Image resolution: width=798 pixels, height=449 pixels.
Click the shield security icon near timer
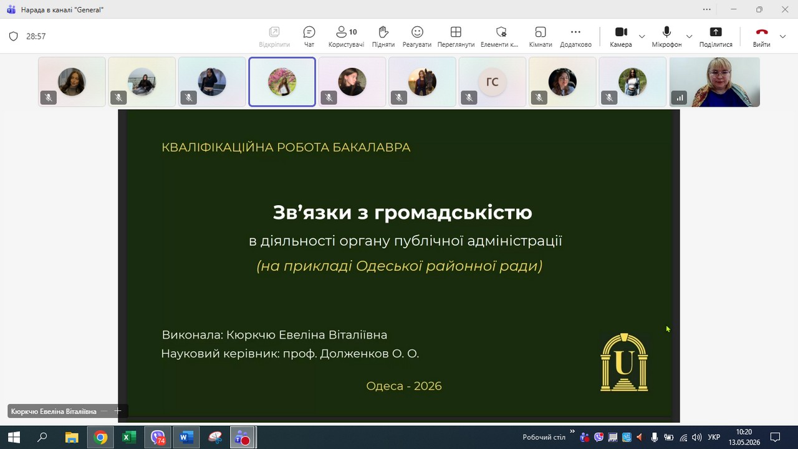click(13, 36)
